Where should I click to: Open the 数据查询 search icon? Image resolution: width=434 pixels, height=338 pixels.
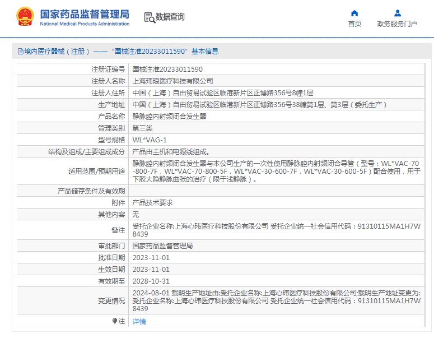point(150,17)
